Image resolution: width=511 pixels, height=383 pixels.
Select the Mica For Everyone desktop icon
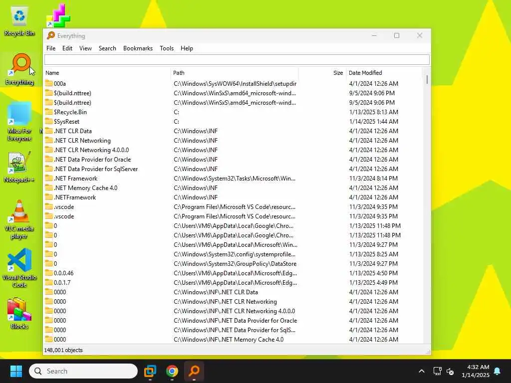tap(19, 121)
